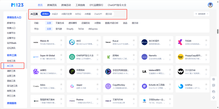The width and height of the screenshot is (219, 109).
Task: Open the HoppyCopy yellow logo icon
Action: click(x=181, y=57)
